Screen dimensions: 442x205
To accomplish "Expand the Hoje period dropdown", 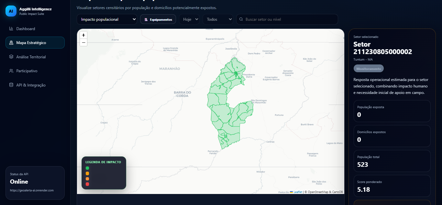I will [189, 19].
